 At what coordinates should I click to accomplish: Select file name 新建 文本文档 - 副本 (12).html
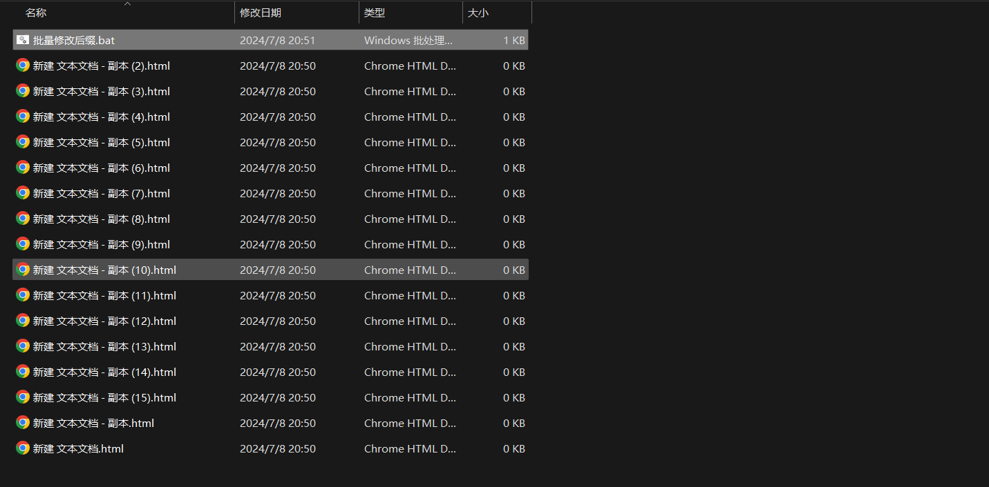104,321
